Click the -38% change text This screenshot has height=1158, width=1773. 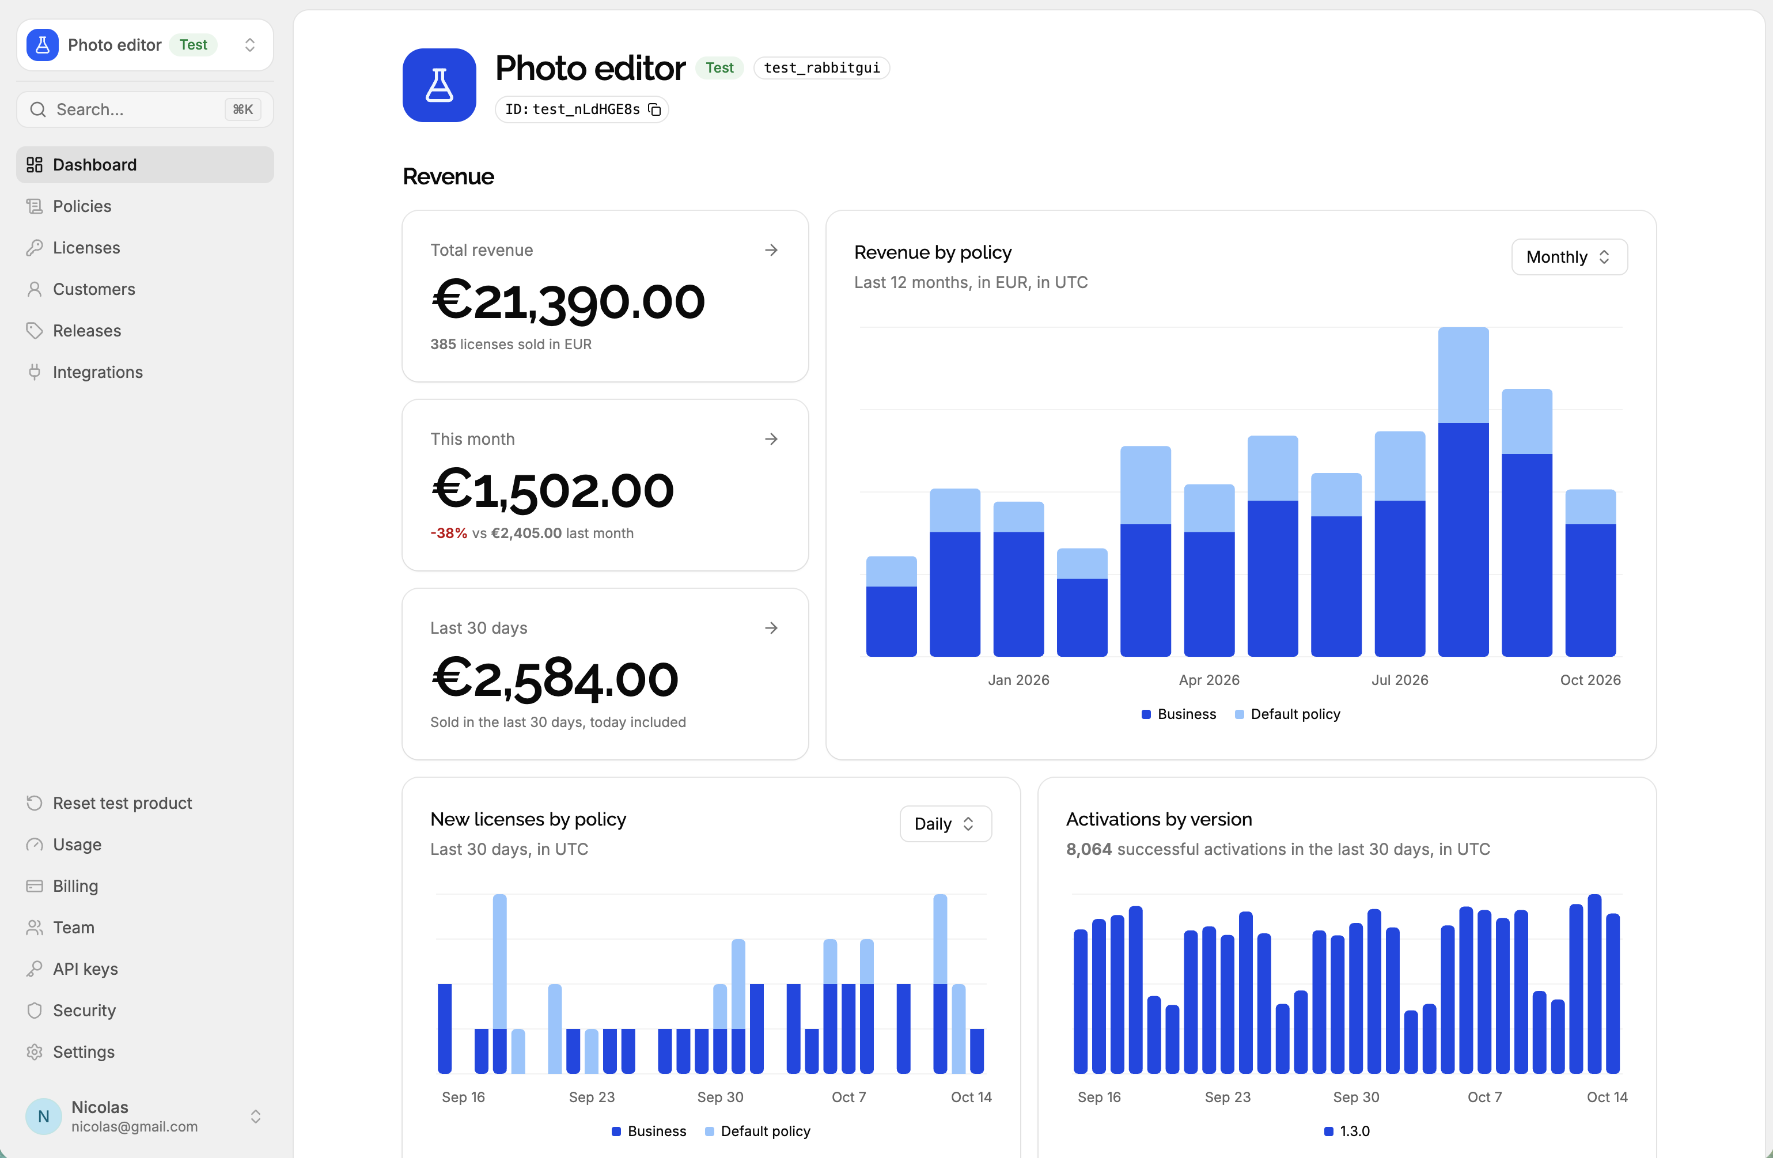[449, 533]
